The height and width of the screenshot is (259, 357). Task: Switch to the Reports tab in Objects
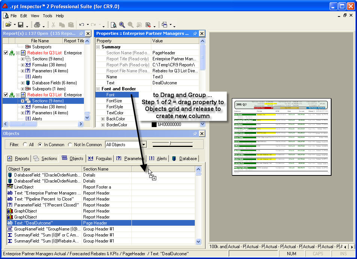(18, 158)
